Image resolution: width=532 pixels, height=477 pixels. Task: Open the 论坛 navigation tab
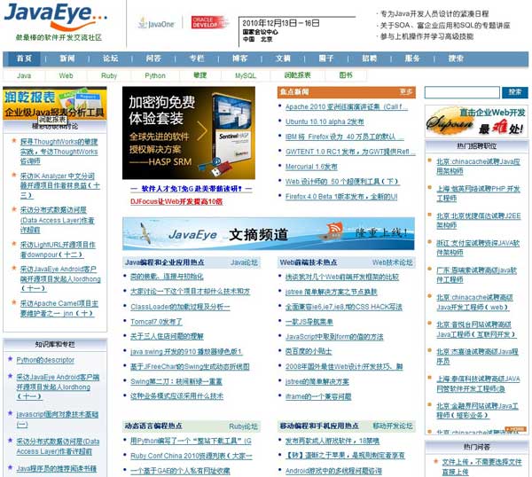pos(111,59)
